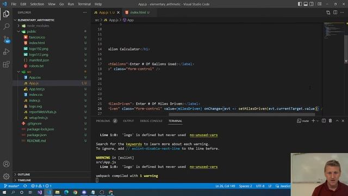Synchronize changes via status bar icon
This screenshot has width=348, height=196.
click(25, 186)
